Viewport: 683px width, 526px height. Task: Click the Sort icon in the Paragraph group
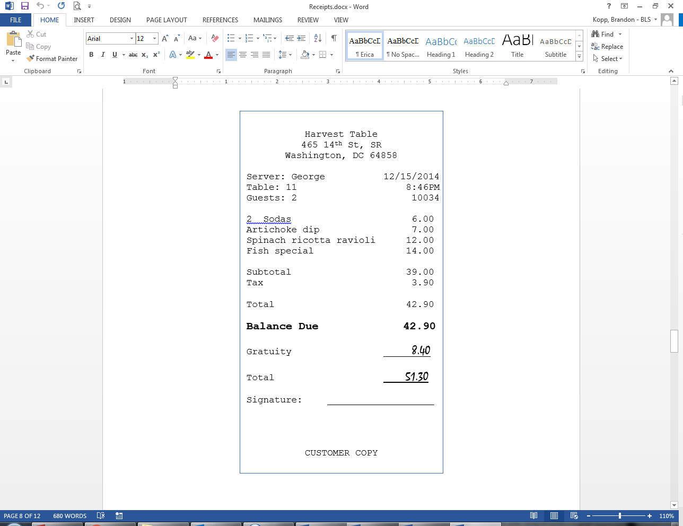tap(318, 38)
